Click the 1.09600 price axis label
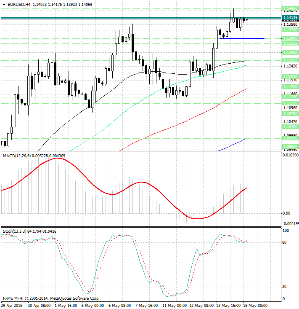This screenshot has width=299, height=309. (290, 146)
